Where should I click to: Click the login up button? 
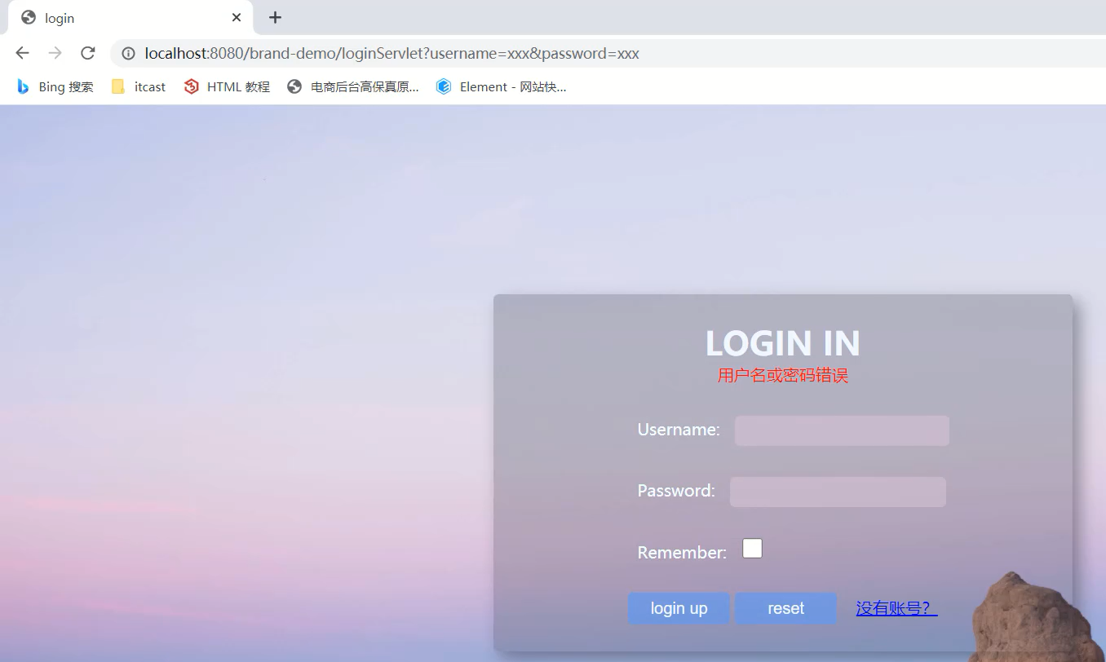679,608
